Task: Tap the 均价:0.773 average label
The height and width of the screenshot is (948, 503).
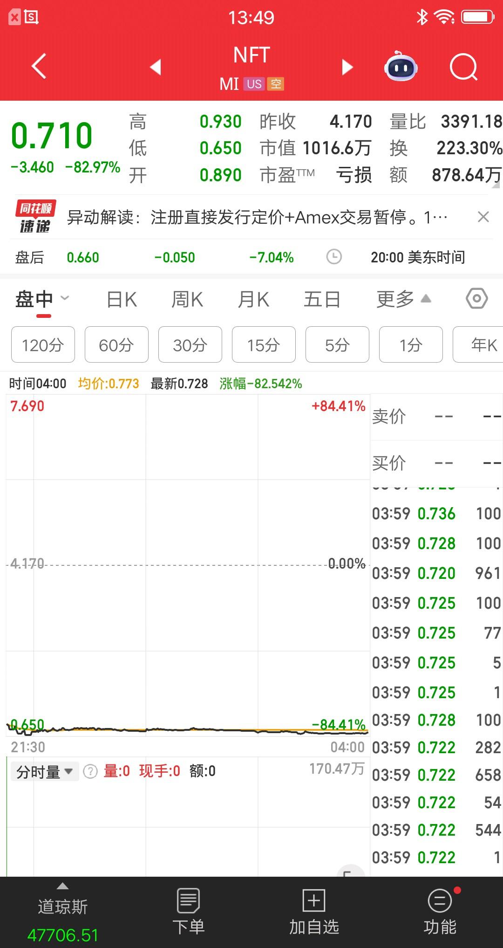Action: (x=109, y=384)
